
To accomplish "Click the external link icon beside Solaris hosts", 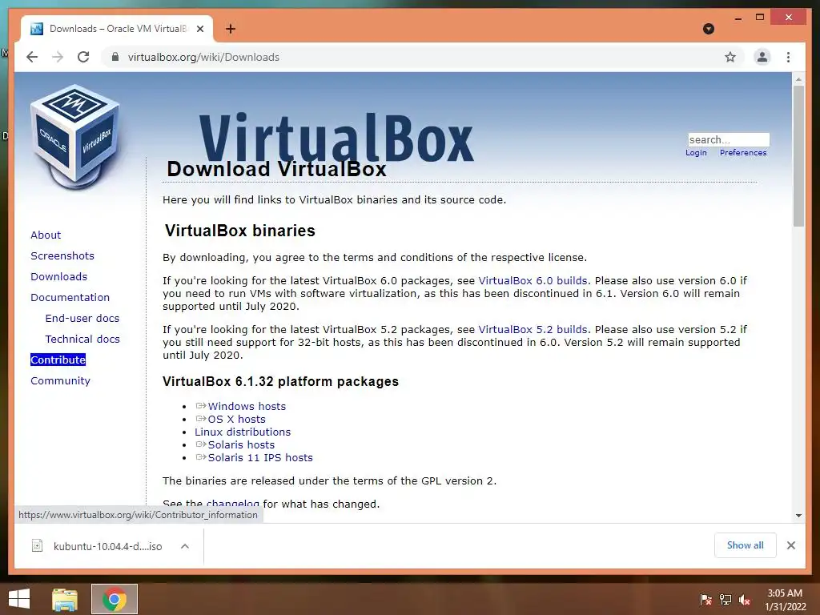I will tap(201, 444).
